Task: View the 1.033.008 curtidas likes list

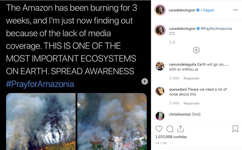Action: [x=171, y=137]
